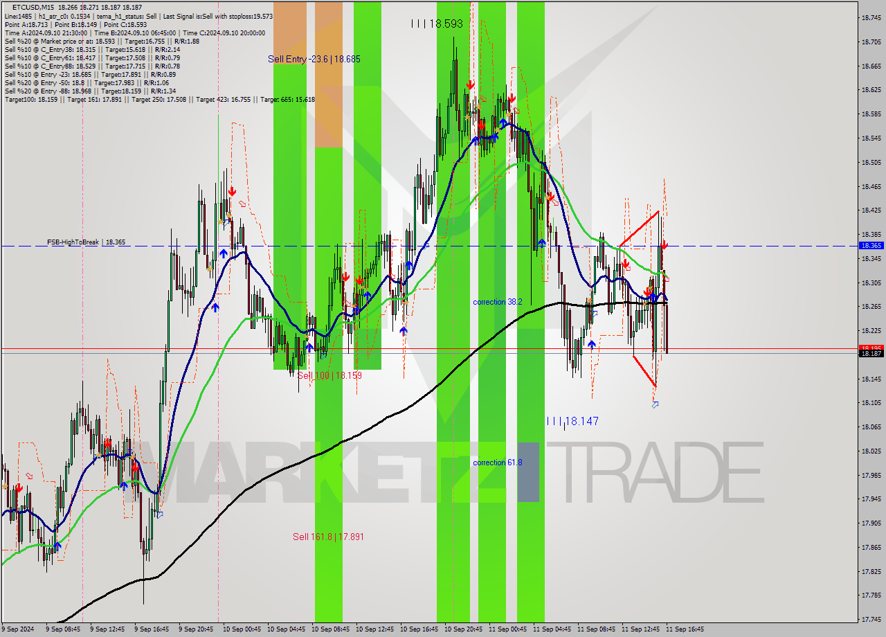Click the '10 Sep 08:45' time label

coord(330,629)
